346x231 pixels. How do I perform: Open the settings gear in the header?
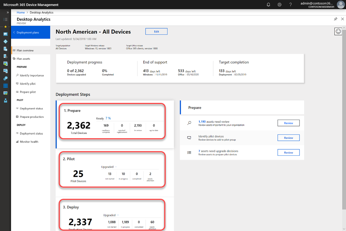coord(280,5)
